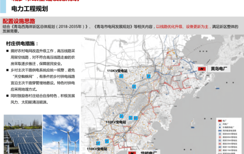The height and width of the screenshot is (154, 244).
Task: Click the red 配置设施思路 heading
Action: coord(19,21)
